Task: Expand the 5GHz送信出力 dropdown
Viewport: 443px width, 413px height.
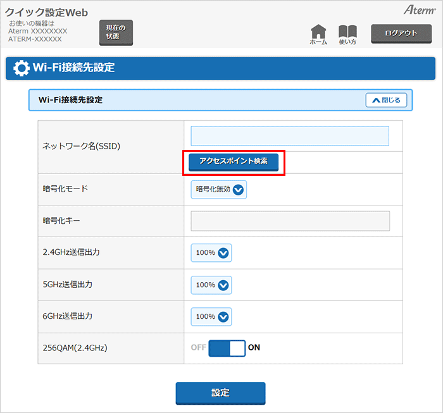Action: [x=211, y=285]
